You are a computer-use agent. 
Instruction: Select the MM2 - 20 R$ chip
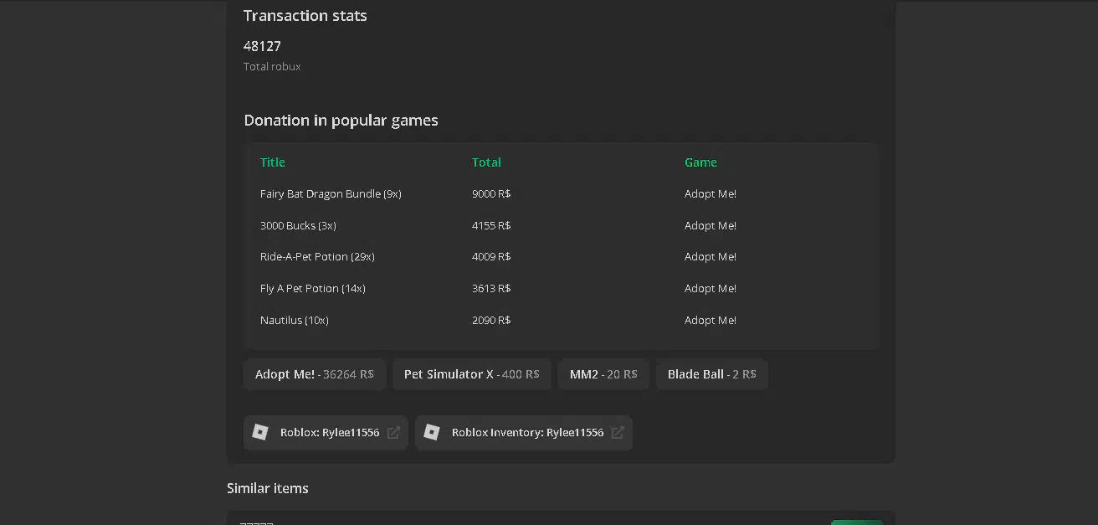point(603,374)
